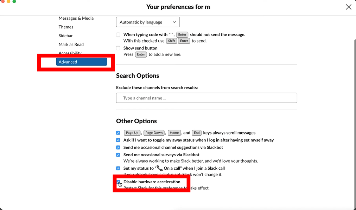356x210 pixels.
Task: Click the exclude channels search field
Action: pyautogui.click(x=206, y=98)
